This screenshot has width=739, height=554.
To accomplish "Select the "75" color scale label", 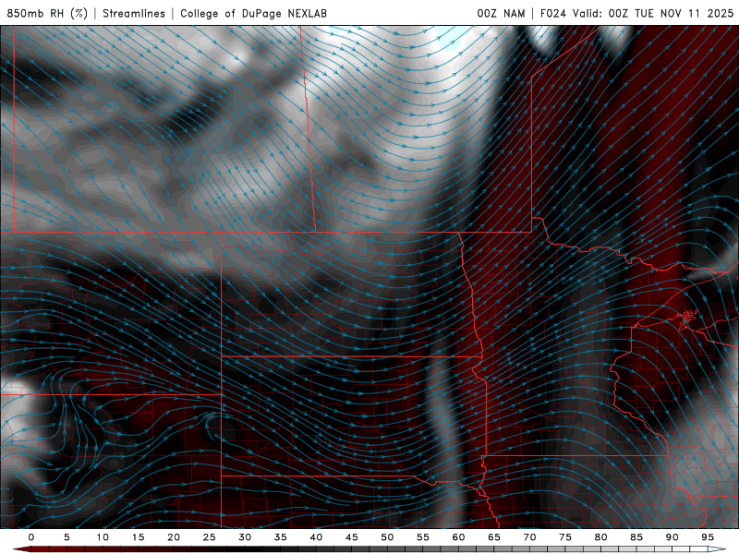I will (565, 537).
